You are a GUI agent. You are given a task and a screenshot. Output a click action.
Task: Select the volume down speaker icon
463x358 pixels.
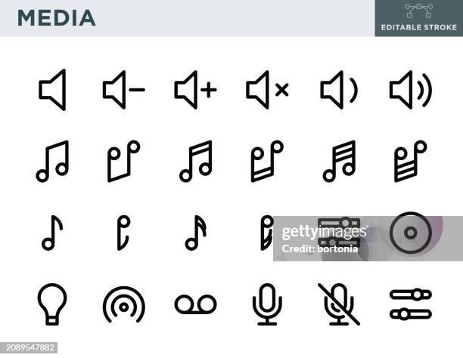124,90
